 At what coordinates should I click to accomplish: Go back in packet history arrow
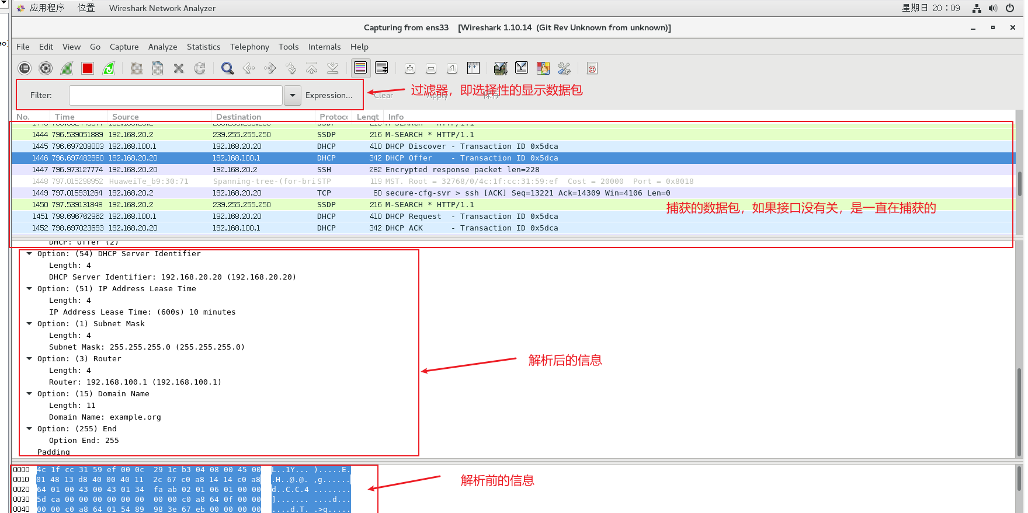(249, 68)
